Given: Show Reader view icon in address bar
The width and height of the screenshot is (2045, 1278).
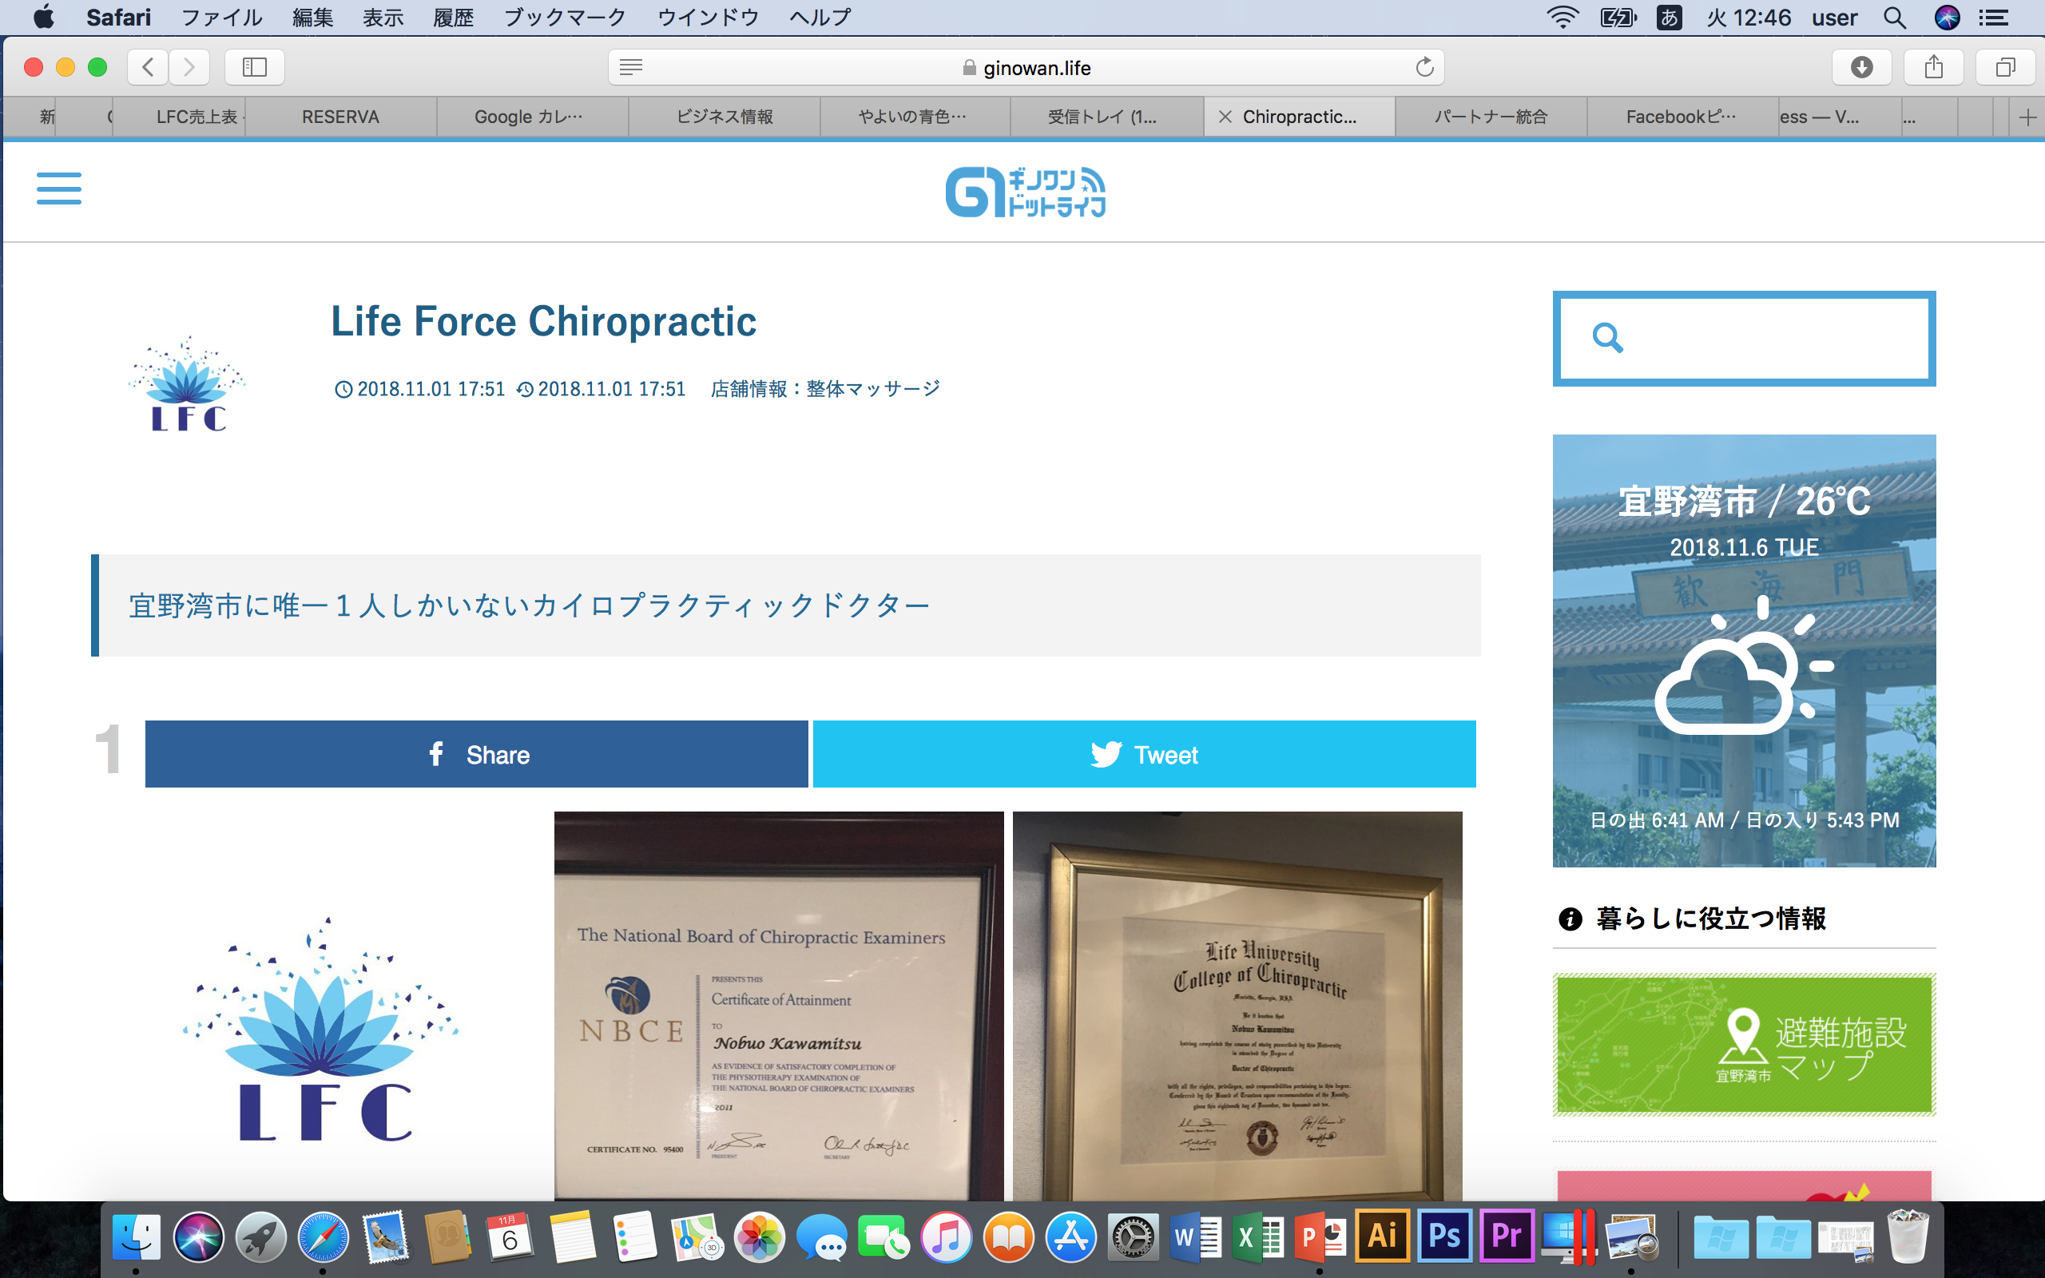Looking at the screenshot, I should [630, 67].
